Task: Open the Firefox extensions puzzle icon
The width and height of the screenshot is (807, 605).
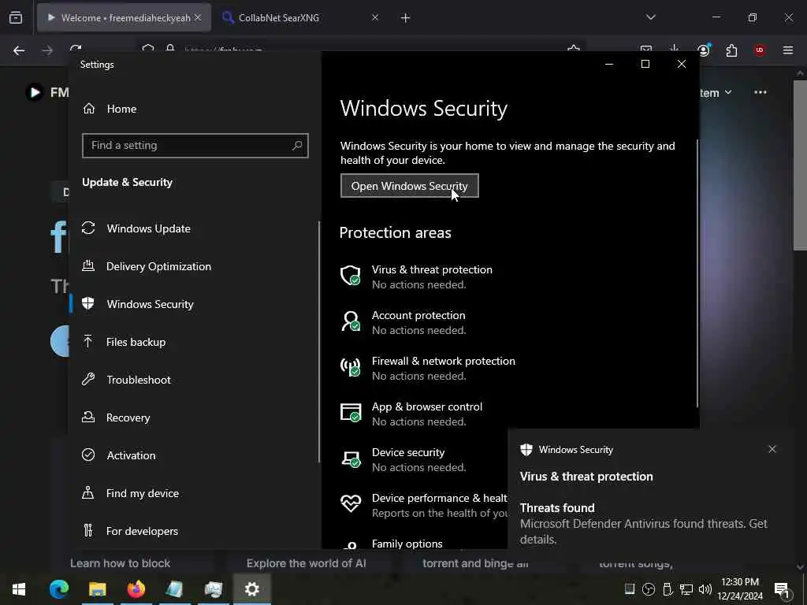Action: [x=731, y=50]
